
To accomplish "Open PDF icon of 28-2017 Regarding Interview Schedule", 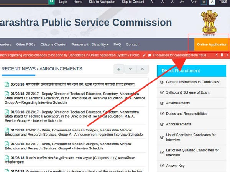I will coord(7,94).
